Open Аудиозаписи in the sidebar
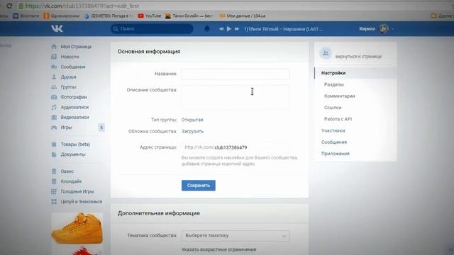This screenshot has width=454, height=255. [74, 107]
